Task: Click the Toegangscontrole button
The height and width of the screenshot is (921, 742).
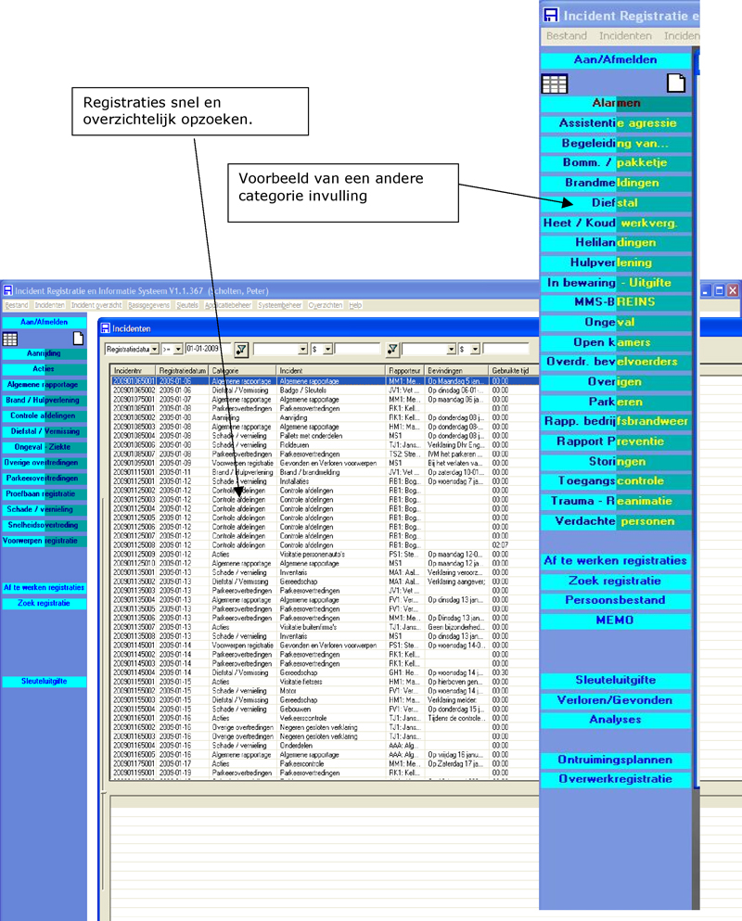Action: pos(616,481)
